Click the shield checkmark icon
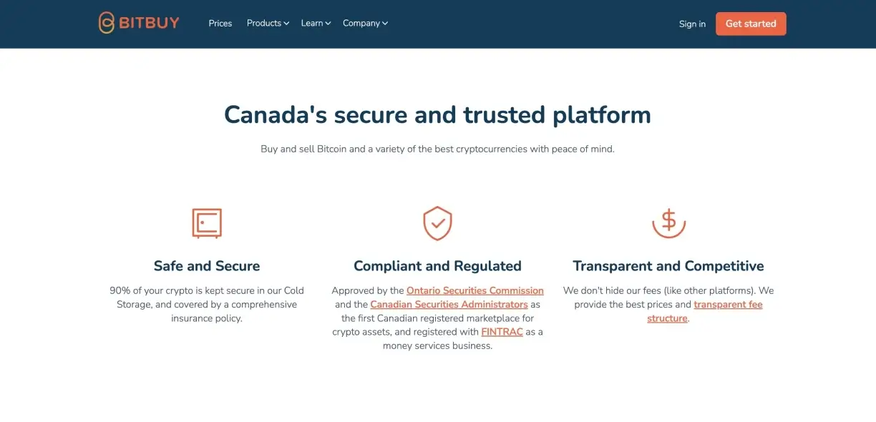 (437, 223)
